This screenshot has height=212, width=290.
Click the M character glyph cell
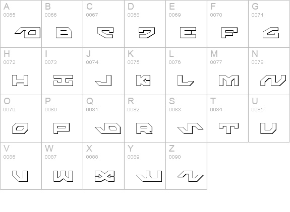227,72
